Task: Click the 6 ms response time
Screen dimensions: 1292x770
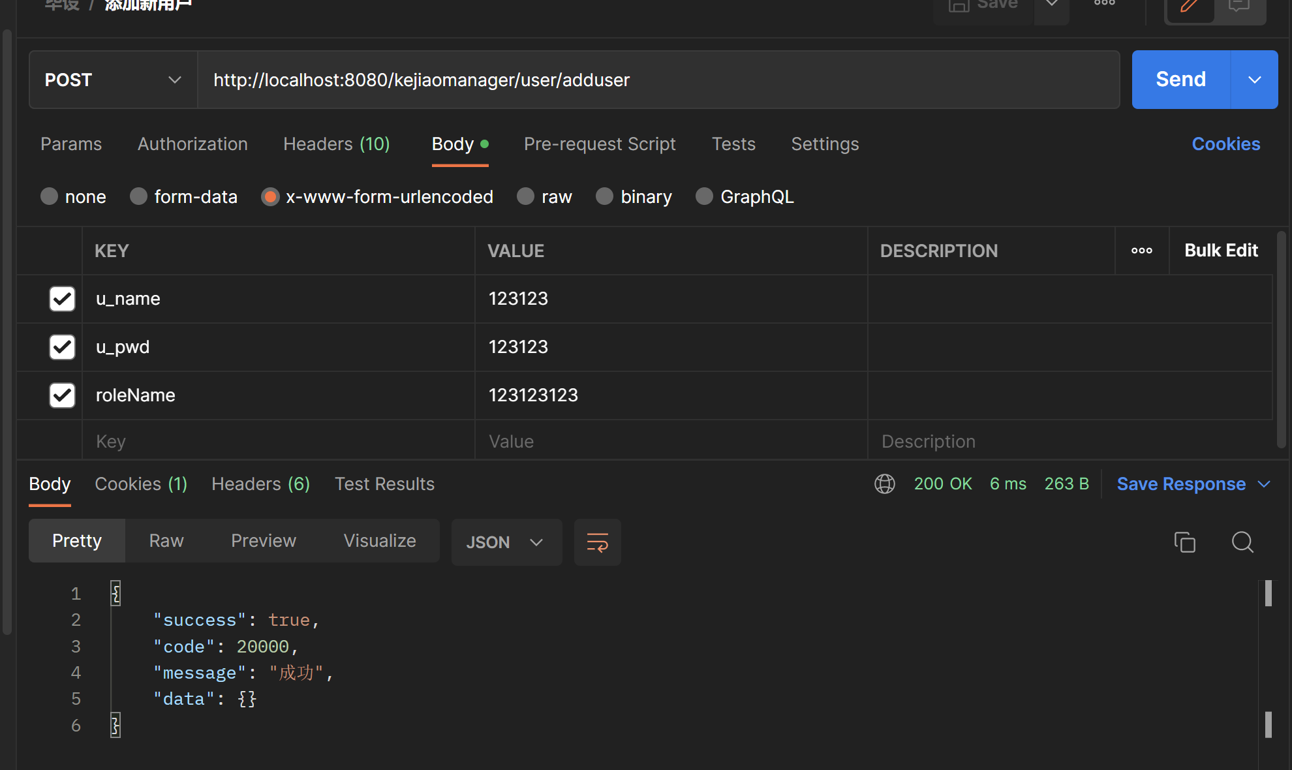Action: pyautogui.click(x=1008, y=484)
